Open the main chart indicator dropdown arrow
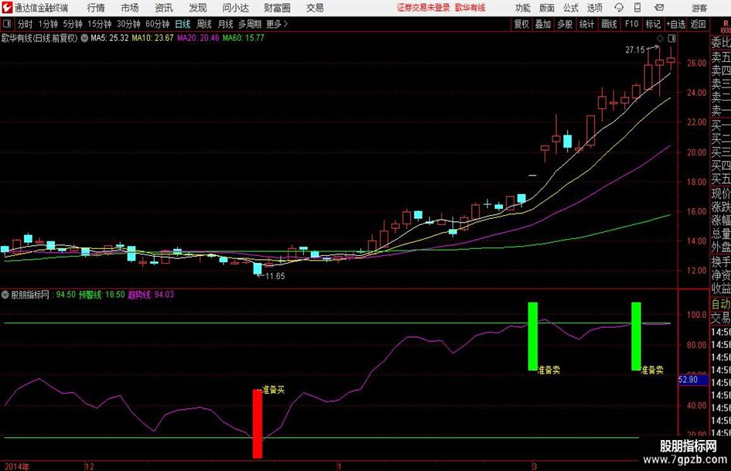This screenshot has height=471, width=731. [x=84, y=38]
